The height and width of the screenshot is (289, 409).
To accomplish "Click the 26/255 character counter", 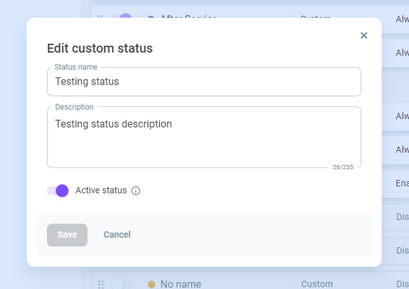I will [343, 167].
